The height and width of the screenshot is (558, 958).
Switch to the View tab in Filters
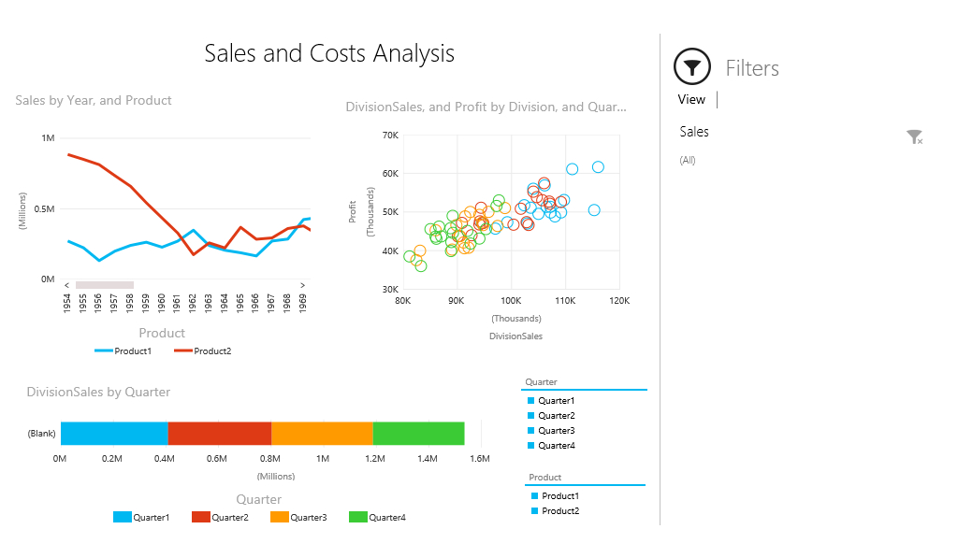click(x=691, y=99)
